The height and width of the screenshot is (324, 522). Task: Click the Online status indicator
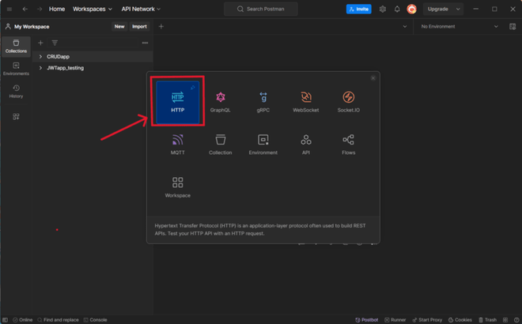(23, 320)
